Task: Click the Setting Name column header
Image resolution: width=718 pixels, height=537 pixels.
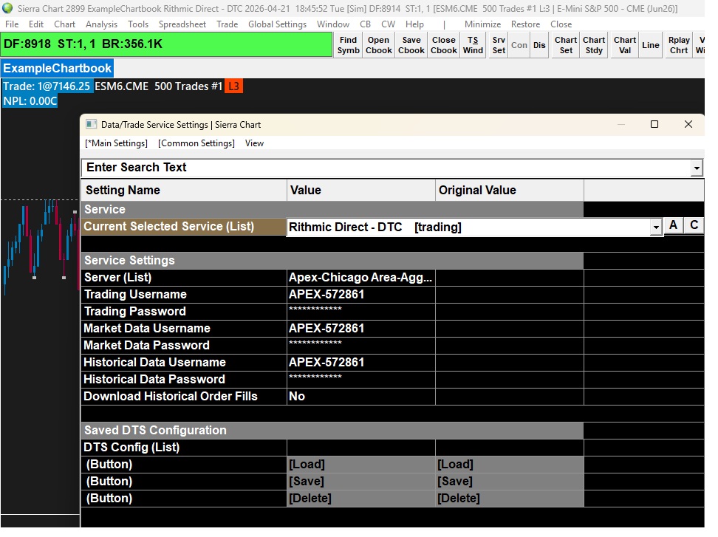Action: (x=184, y=190)
